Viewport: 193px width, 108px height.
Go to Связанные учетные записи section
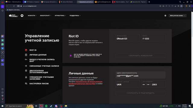pyautogui.click(x=44, y=66)
